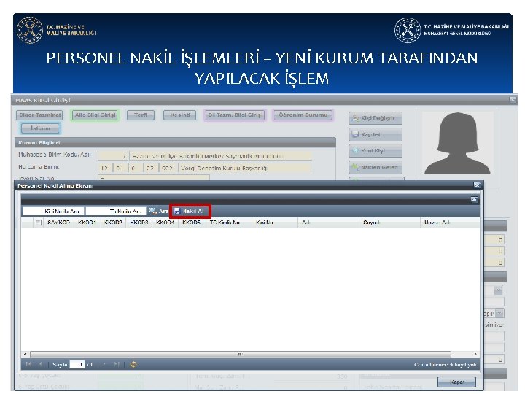Image resolution: width=525 pixels, height=394 pixels.
Task: Click the Kapat button
Action: tap(456, 382)
